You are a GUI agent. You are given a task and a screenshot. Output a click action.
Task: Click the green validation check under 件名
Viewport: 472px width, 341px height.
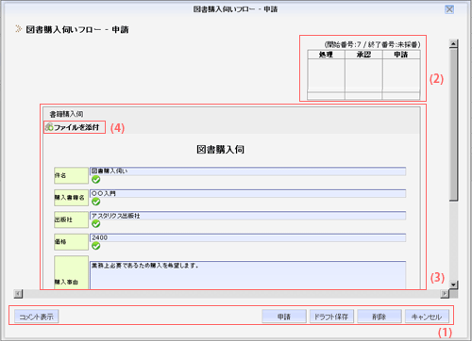pyautogui.click(x=96, y=180)
